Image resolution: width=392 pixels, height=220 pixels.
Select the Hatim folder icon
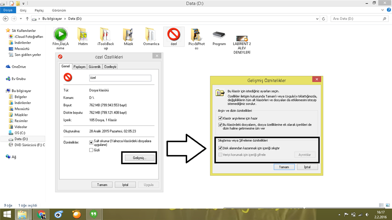(x=83, y=35)
